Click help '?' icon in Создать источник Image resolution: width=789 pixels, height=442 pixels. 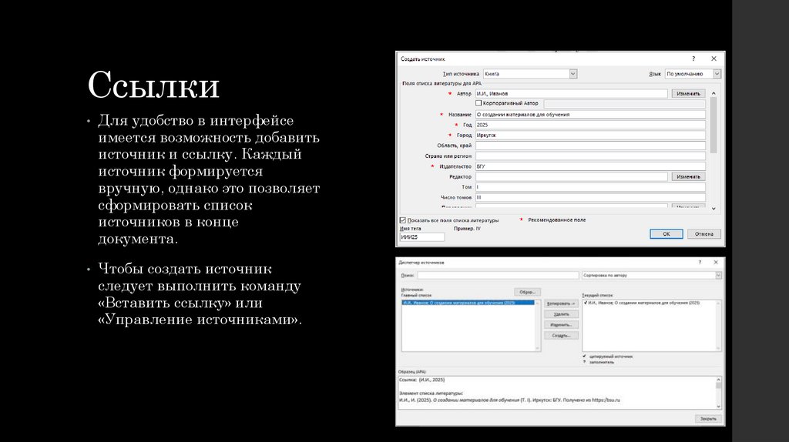point(693,59)
